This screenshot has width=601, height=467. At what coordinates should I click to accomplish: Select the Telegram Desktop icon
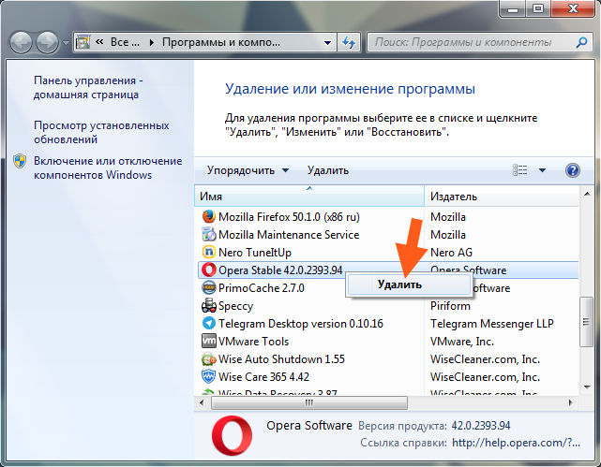208,323
